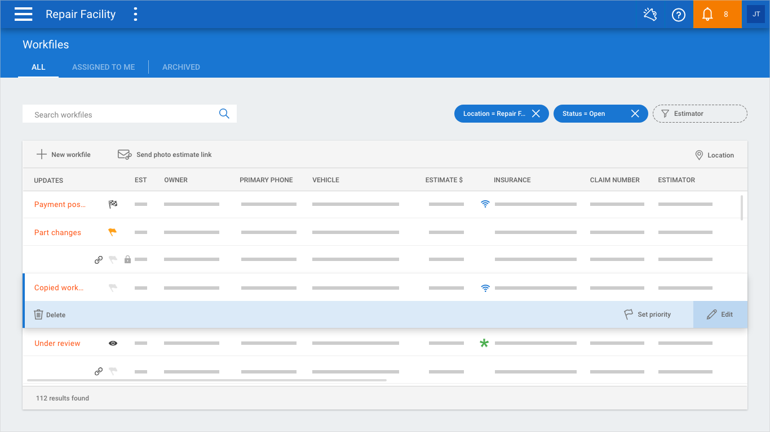The image size is (770, 432).
Task: Open the hamburger navigation menu
Action: click(23, 14)
